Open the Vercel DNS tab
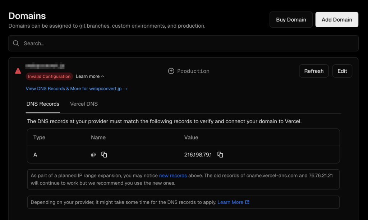 point(84,104)
